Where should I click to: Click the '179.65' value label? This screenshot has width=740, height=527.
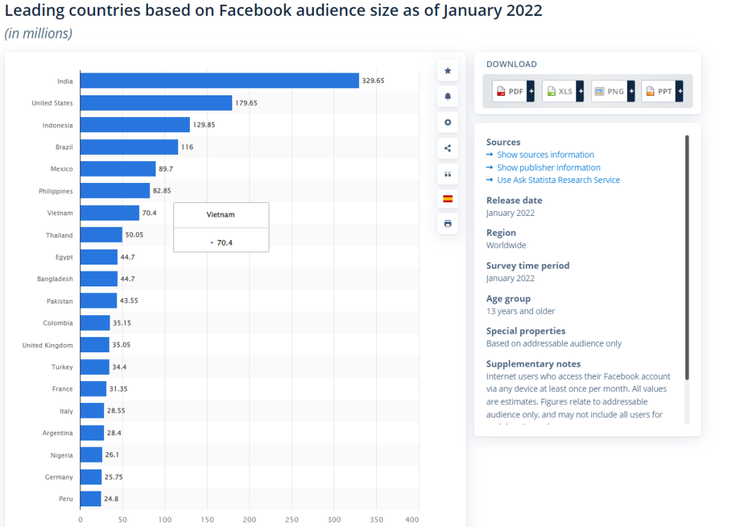(247, 103)
